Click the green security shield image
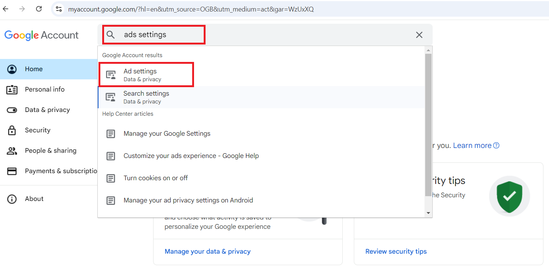This screenshot has width=549, height=267. point(509,196)
